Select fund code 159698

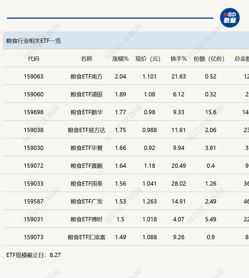(x=33, y=112)
